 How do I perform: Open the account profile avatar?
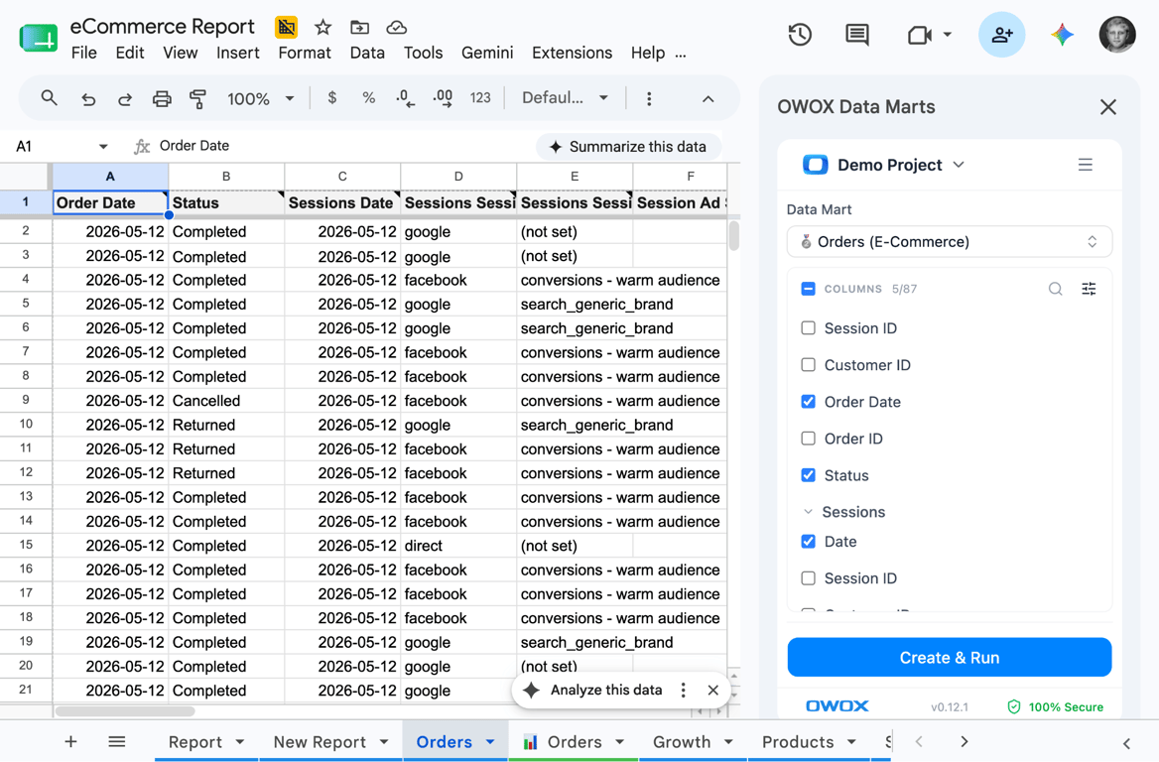[x=1117, y=35]
